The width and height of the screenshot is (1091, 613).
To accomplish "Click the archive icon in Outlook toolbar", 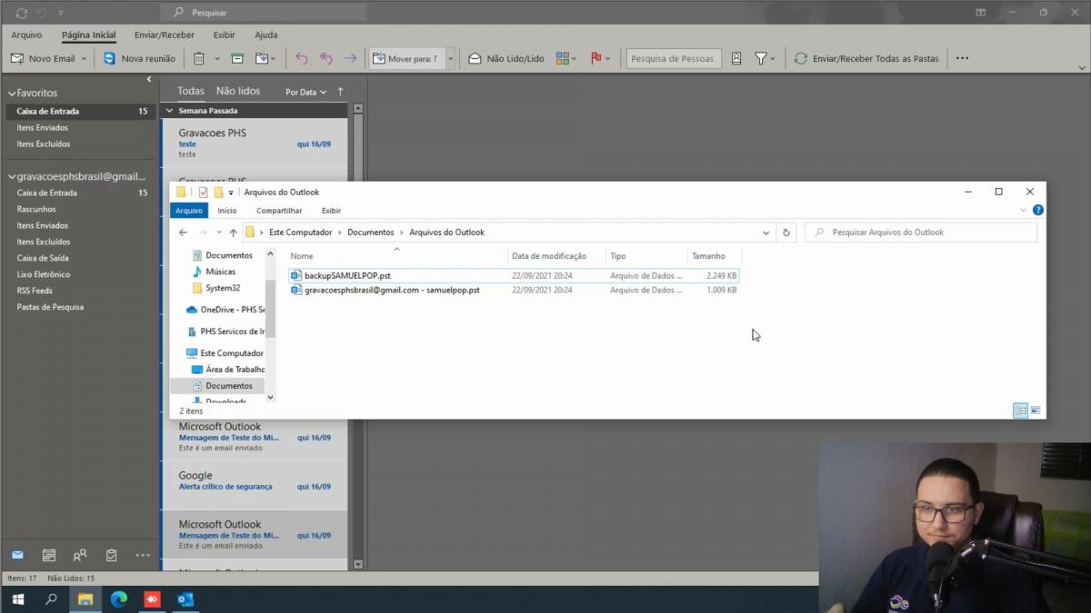I will click(237, 58).
